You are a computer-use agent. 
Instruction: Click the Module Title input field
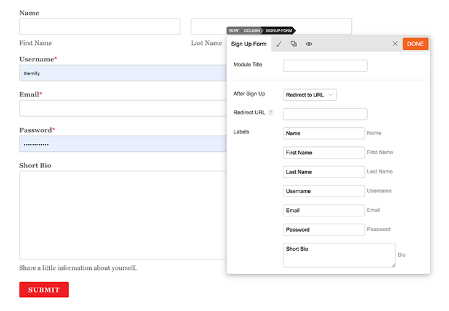[325, 66]
